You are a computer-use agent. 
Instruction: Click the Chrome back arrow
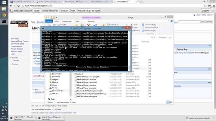[11, 6]
